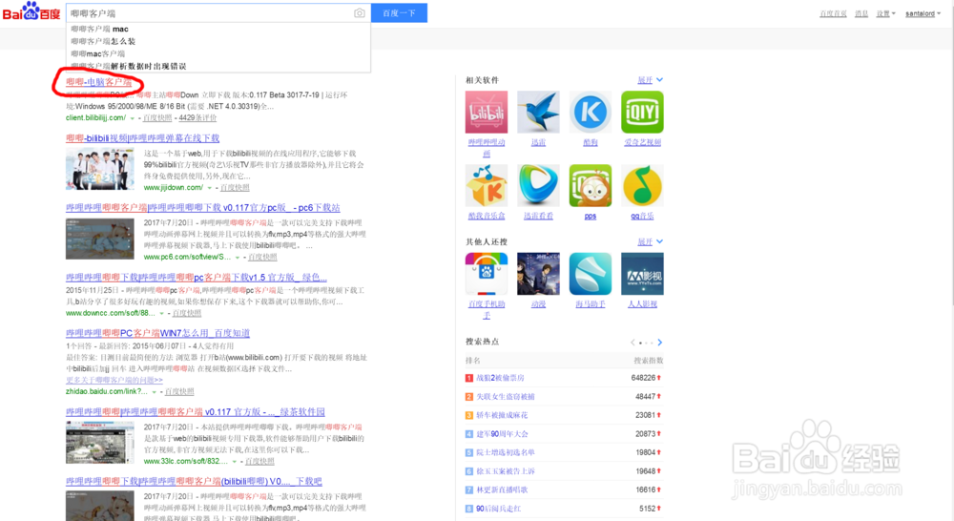Show previous page of 搜索热点

pyautogui.click(x=633, y=342)
